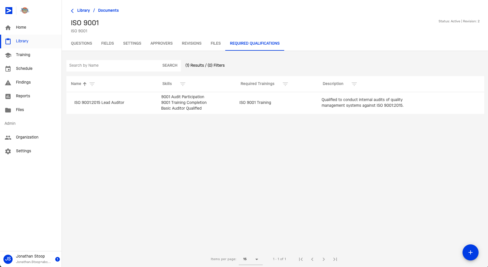Click the qualification description text

point(362,103)
